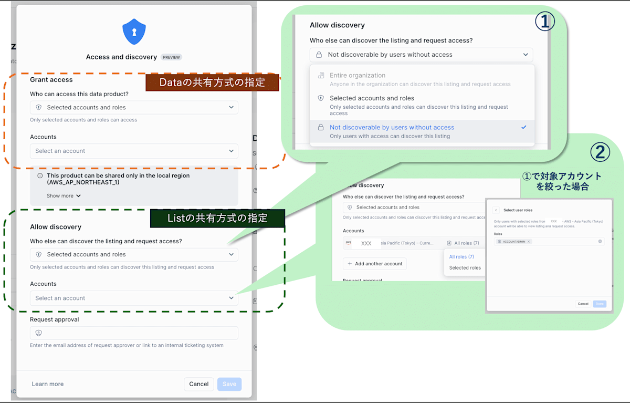Viewport: 630px width, 403px height.
Task: Click Done in Select user roles dialog
Action: pyautogui.click(x=600, y=304)
